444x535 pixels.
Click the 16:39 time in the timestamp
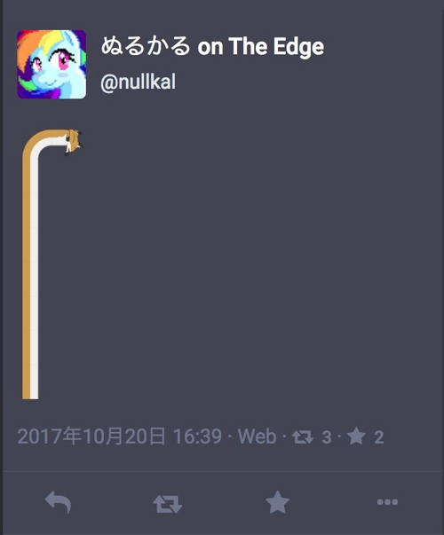(x=197, y=437)
